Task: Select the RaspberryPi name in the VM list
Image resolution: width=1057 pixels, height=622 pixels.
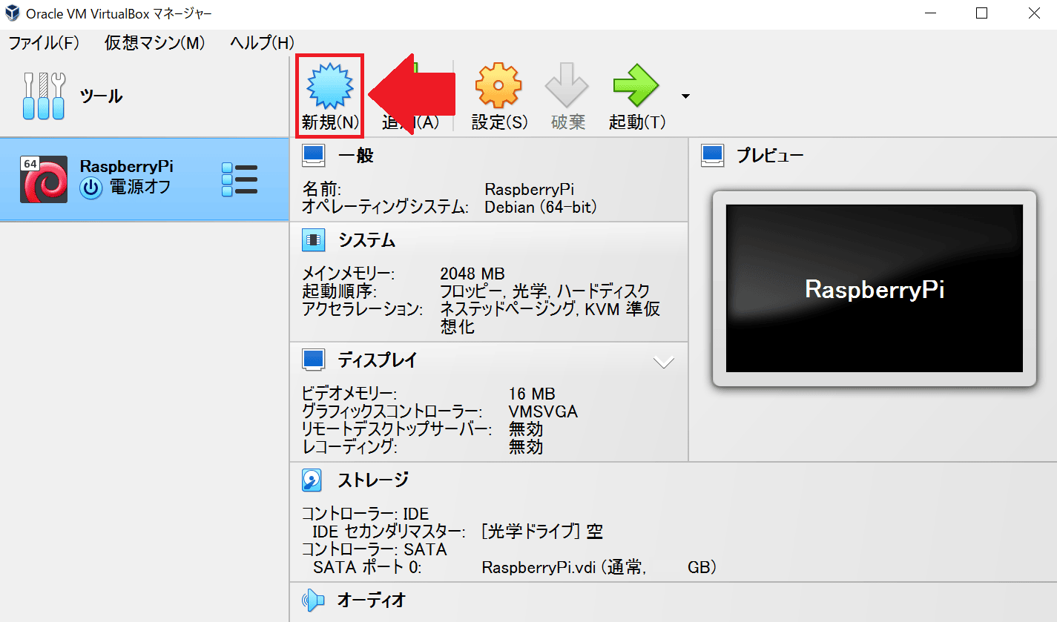Action: pyautogui.click(x=126, y=167)
